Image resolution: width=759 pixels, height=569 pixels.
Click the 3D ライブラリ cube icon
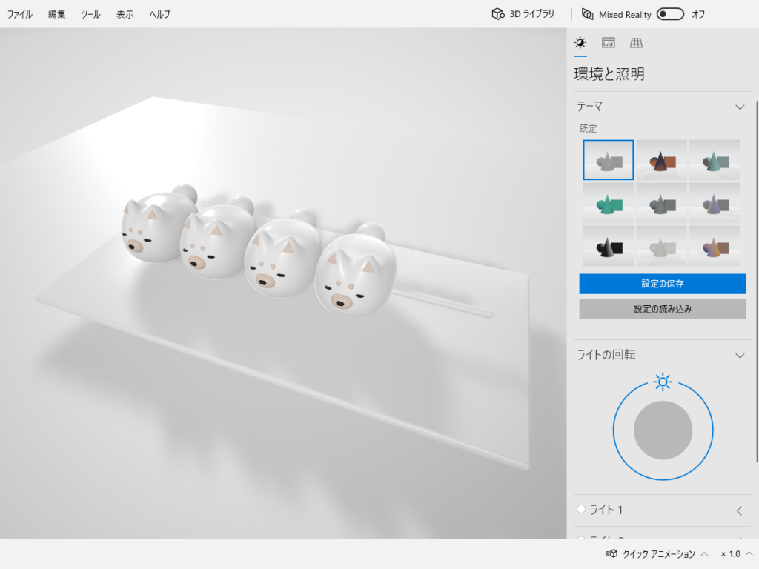tap(498, 14)
